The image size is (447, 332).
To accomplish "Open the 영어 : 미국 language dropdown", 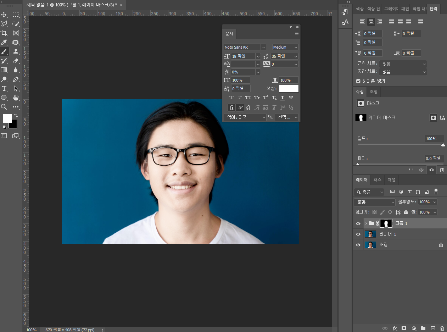I will click(245, 117).
